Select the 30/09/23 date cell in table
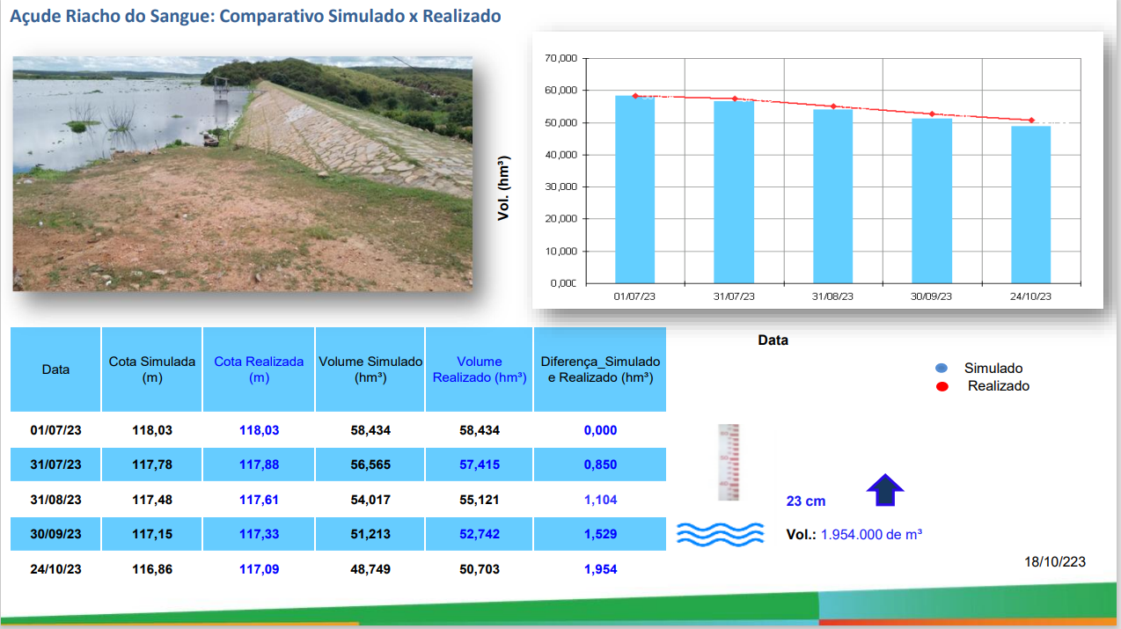This screenshot has width=1121, height=629. click(x=55, y=534)
